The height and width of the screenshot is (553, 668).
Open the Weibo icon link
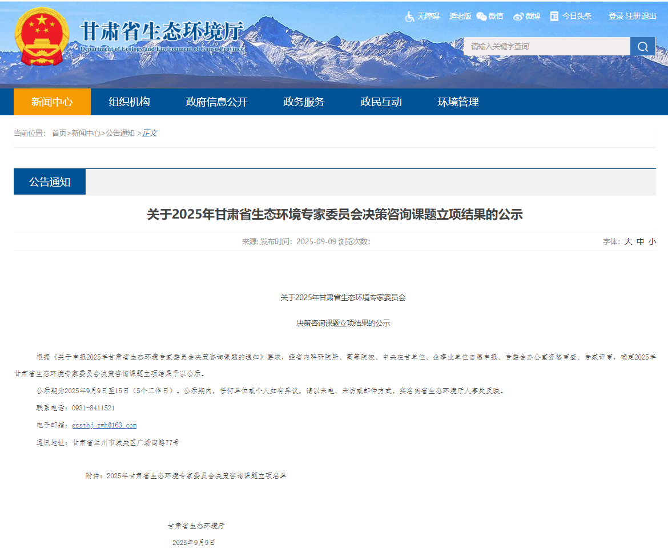coord(518,17)
